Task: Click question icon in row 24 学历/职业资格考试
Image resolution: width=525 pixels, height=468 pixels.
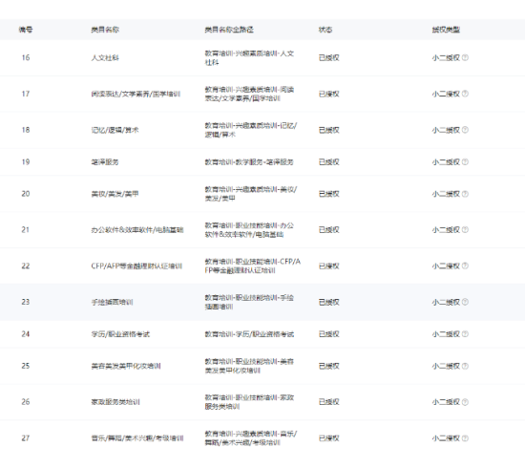Action: pyautogui.click(x=465, y=334)
